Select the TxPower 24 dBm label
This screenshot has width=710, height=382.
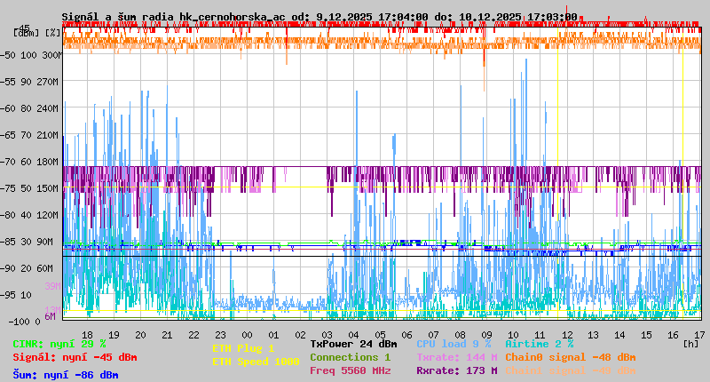pos(353,344)
